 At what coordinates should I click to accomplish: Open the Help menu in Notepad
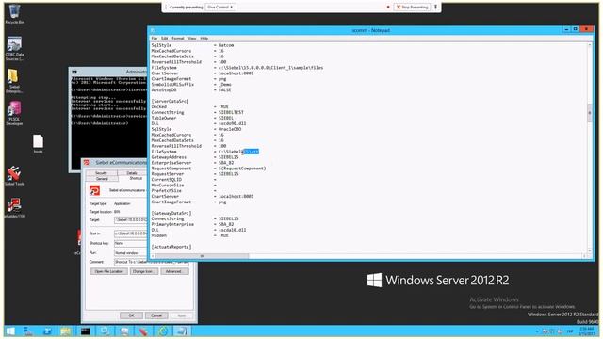204,39
